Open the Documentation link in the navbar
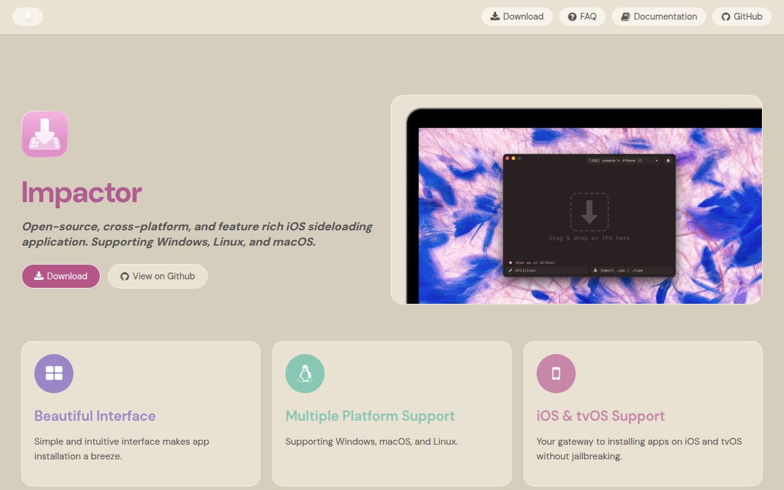The height and width of the screenshot is (490, 784). (x=659, y=17)
